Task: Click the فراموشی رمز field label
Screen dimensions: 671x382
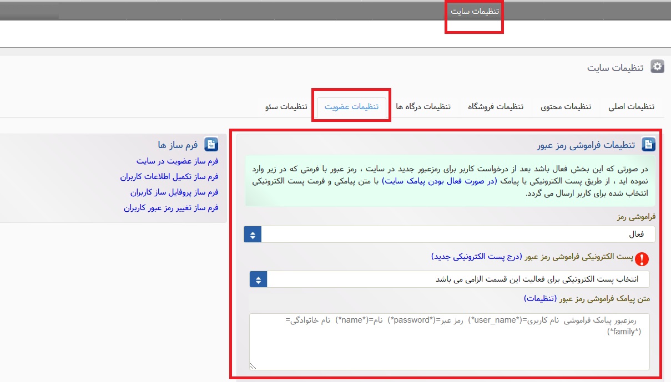Action: click(636, 217)
